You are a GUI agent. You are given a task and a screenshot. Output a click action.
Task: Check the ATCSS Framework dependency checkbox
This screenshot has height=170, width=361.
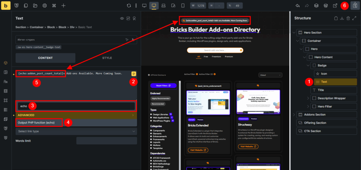[151, 158]
